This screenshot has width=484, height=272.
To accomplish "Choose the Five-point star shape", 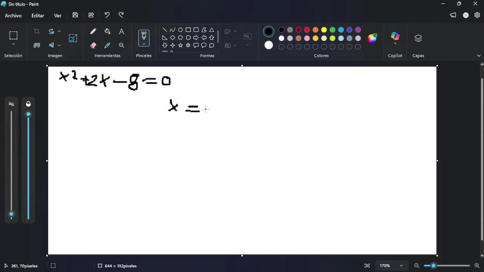I will 180,45.
